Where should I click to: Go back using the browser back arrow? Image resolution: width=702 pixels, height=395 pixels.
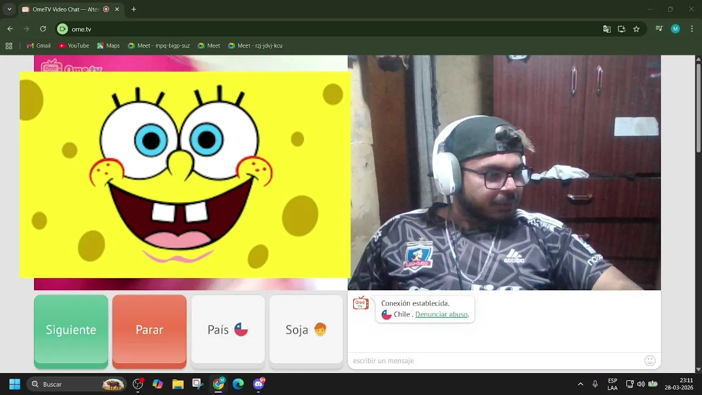tap(10, 29)
